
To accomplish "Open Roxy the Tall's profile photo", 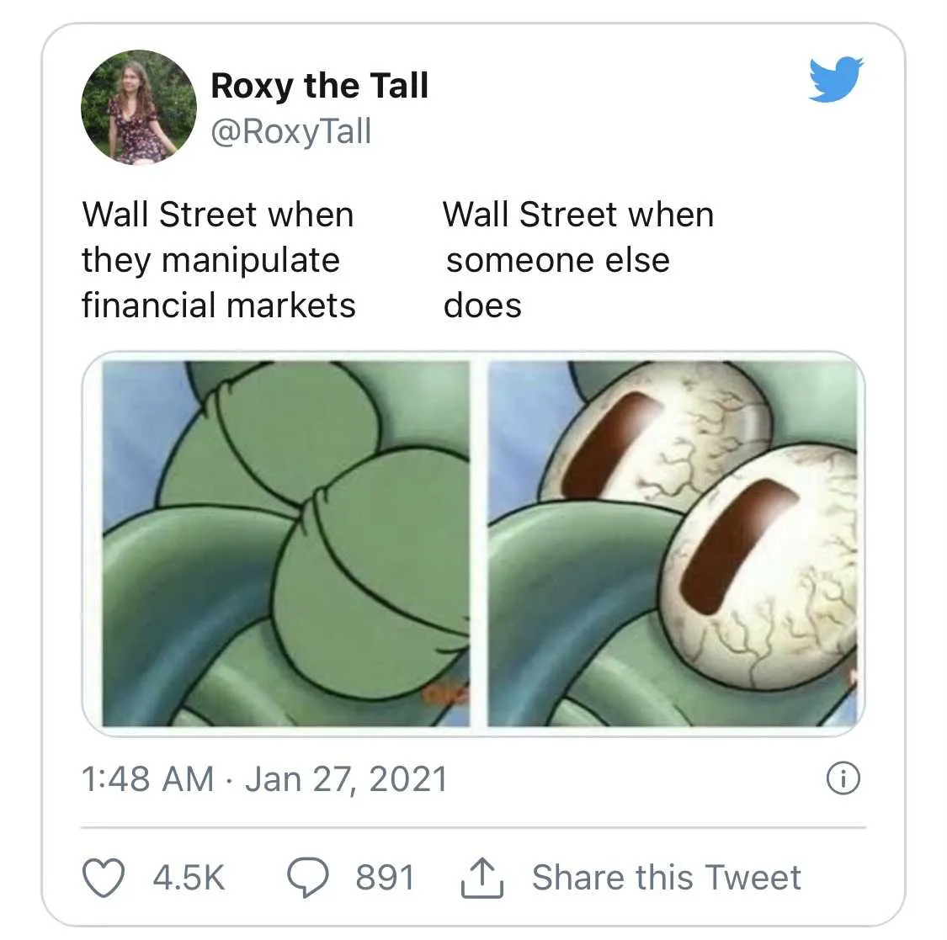I will click(138, 104).
